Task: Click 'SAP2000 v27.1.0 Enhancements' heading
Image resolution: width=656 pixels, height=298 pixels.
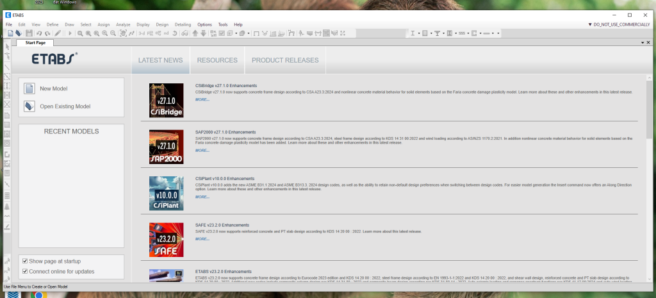Action: [x=225, y=132]
